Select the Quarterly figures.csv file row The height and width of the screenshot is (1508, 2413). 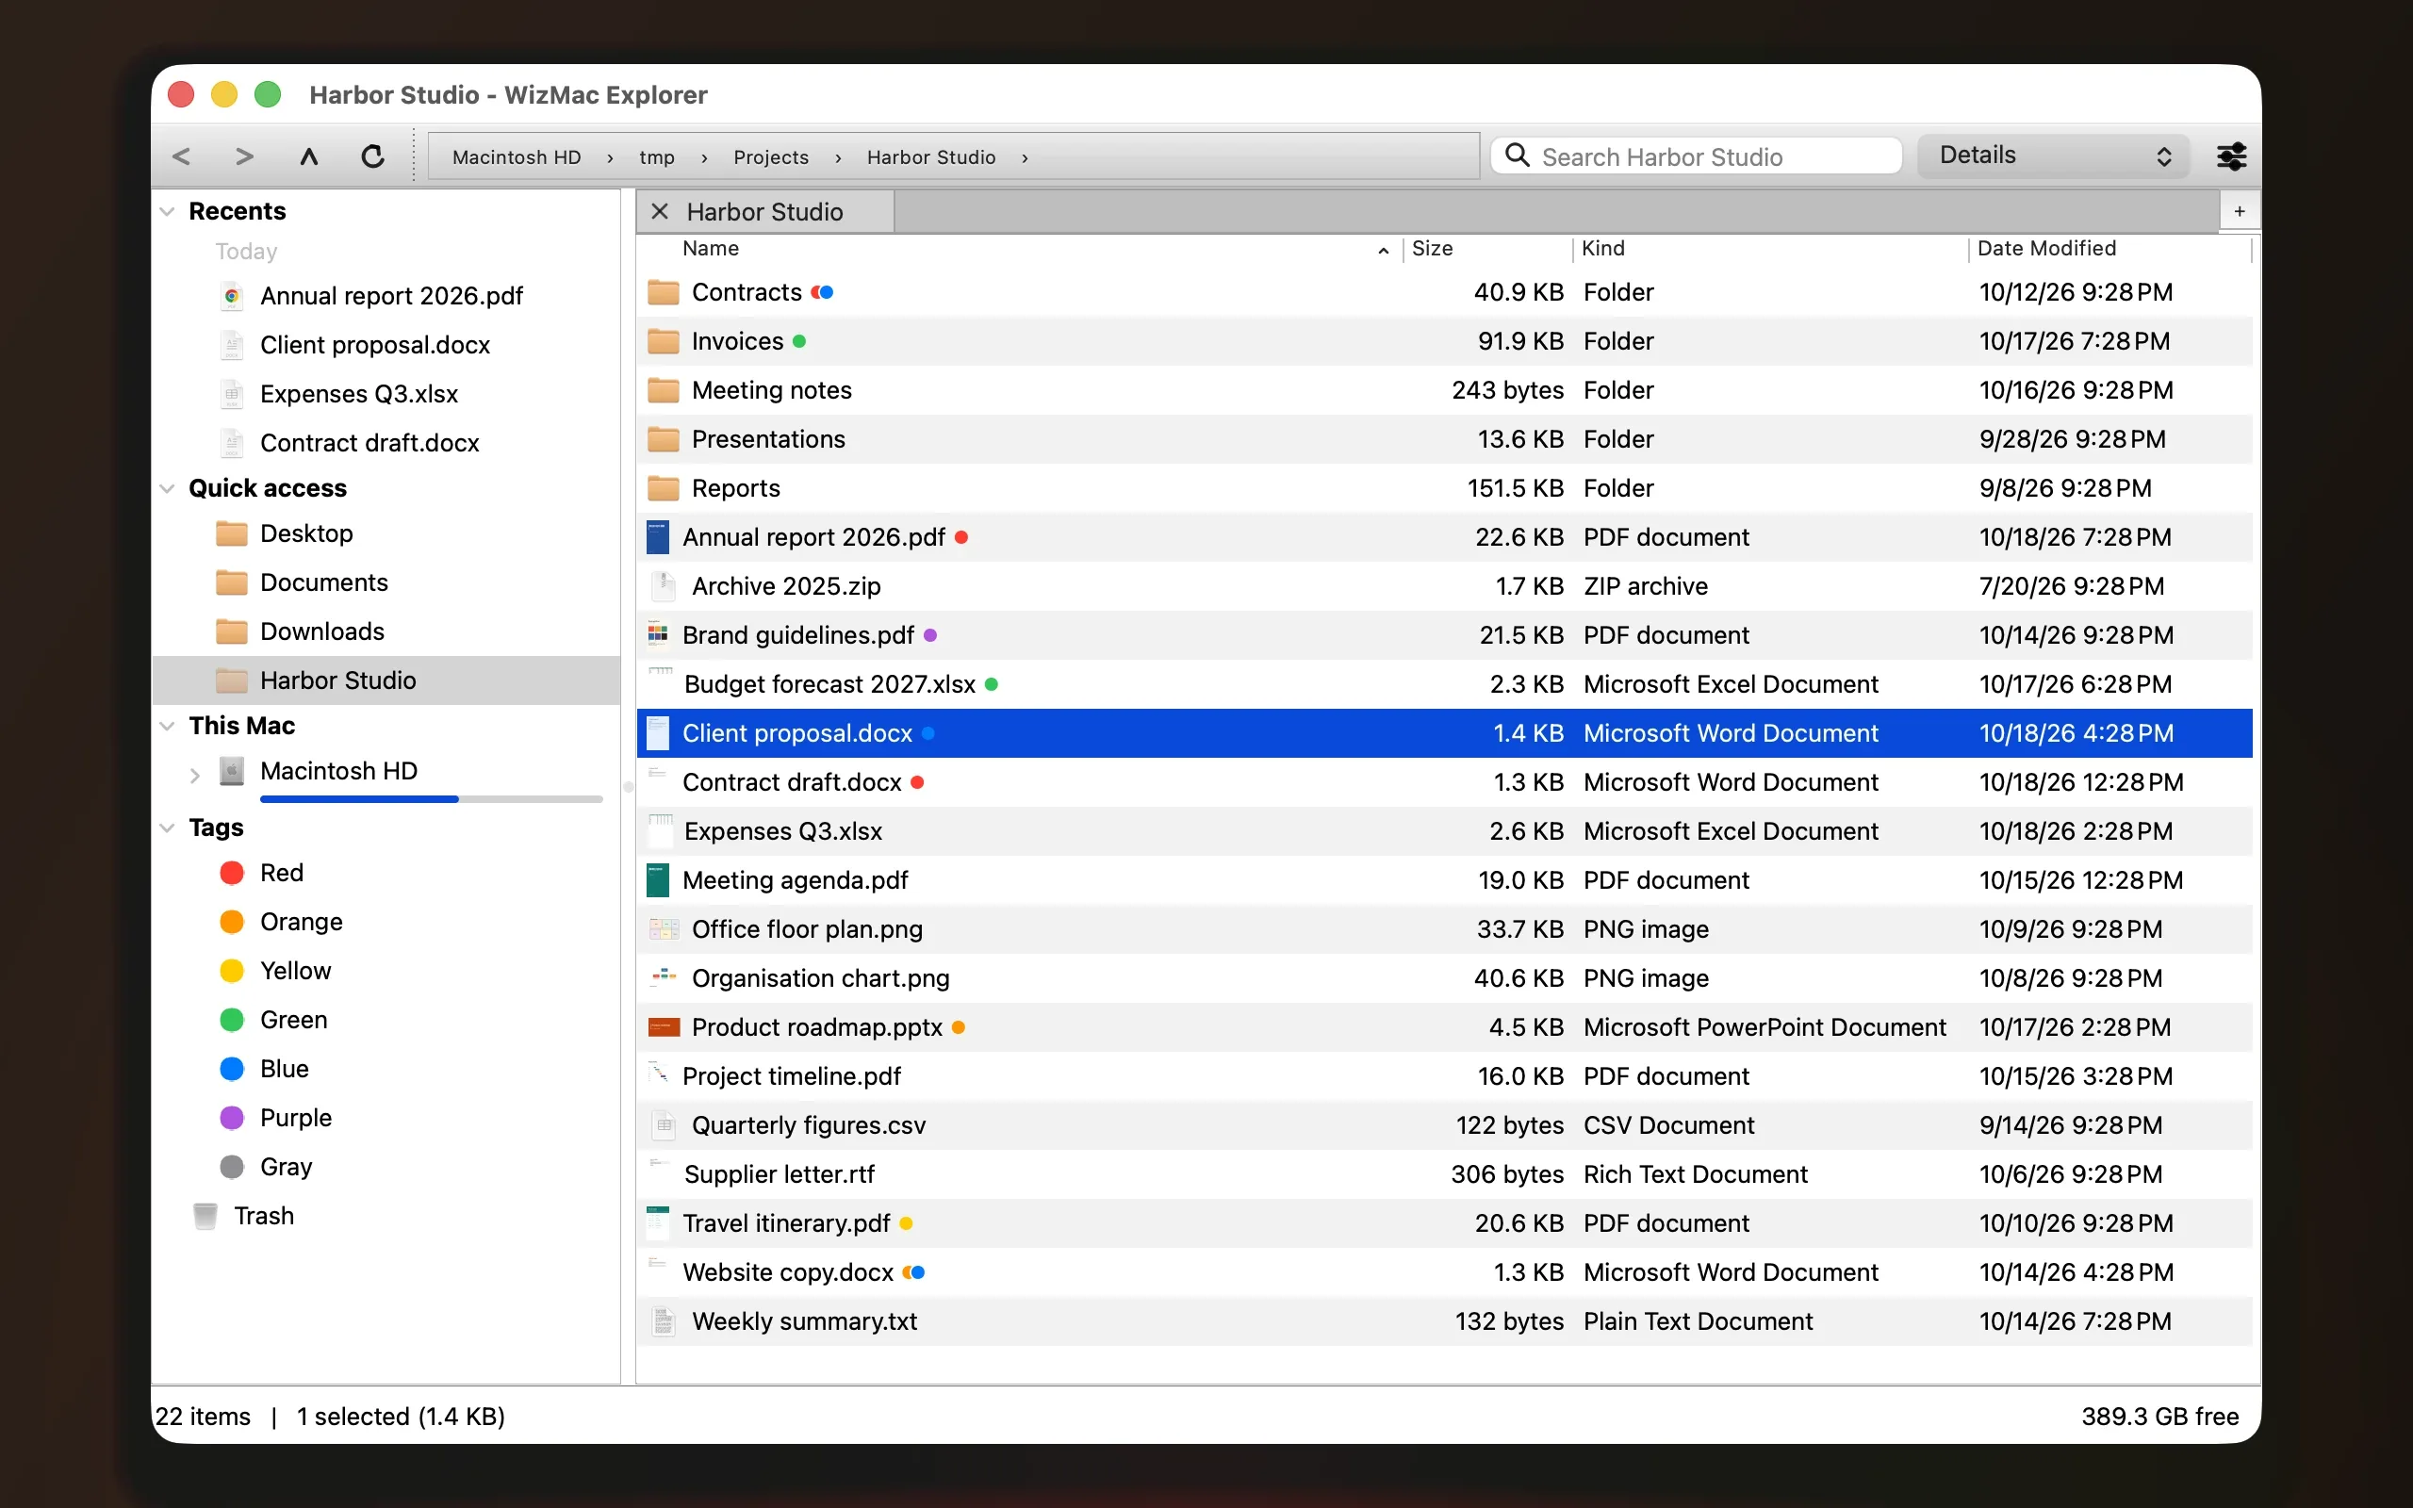tap(1444, 1126)
